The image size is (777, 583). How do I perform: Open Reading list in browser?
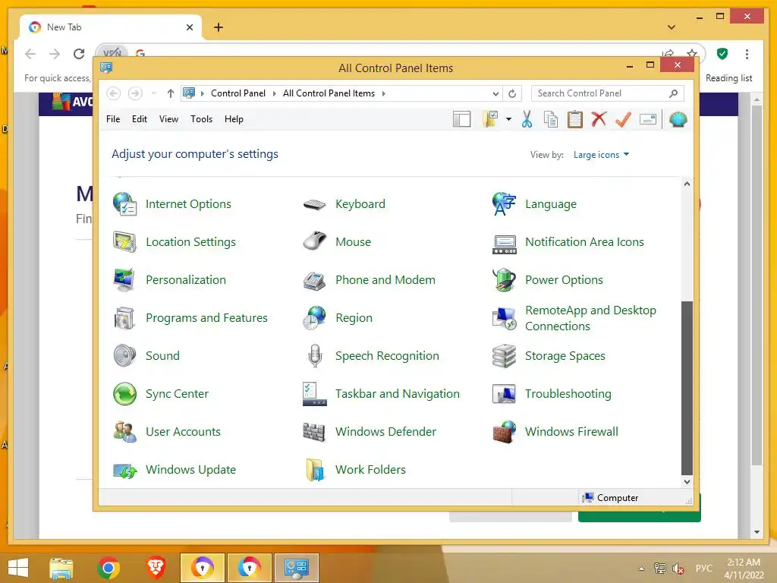[x=728, y=78]
